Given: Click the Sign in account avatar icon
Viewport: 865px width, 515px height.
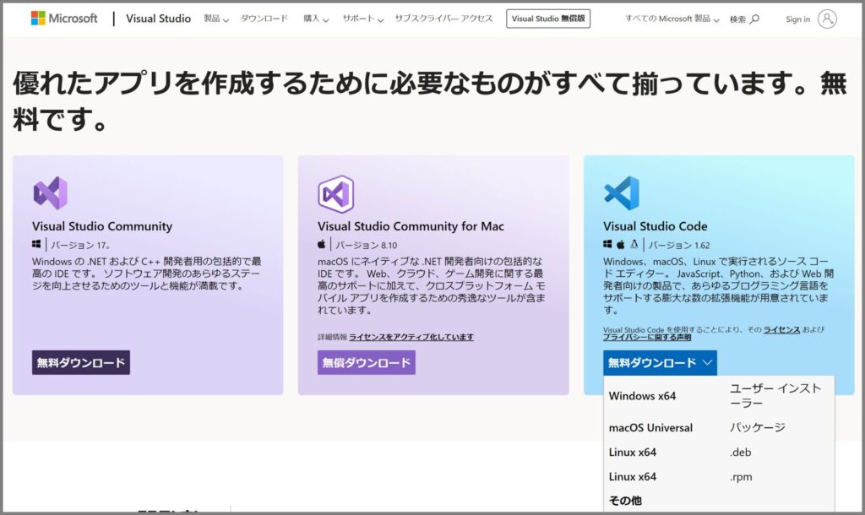Looking at the screenshot, I should click(827, 19).
